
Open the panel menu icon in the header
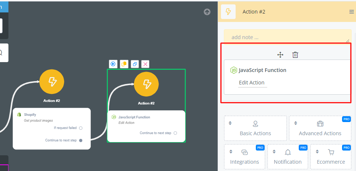(x=351, y=12)
